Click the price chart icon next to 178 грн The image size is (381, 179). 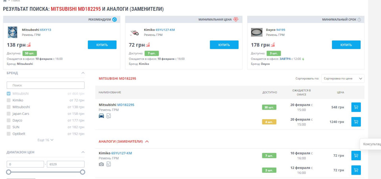tap(273, 45)
